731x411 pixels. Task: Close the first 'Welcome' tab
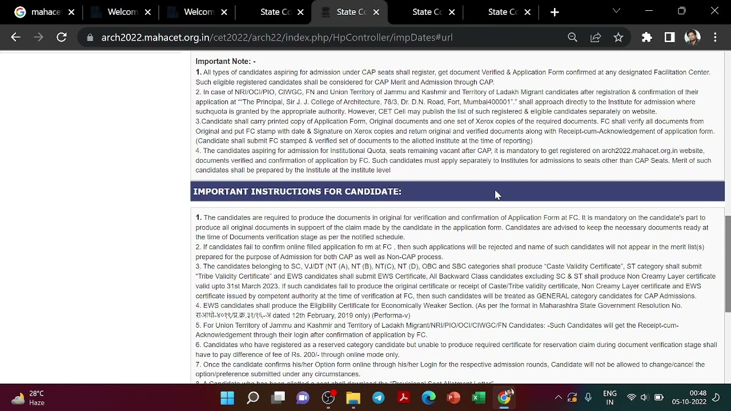click(147, 12)
